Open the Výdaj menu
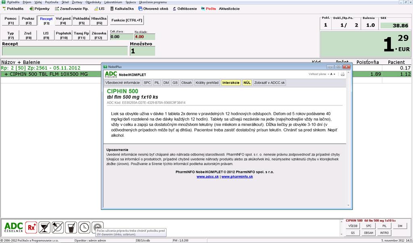The image size is (413, 243). [x=38, y=2]
